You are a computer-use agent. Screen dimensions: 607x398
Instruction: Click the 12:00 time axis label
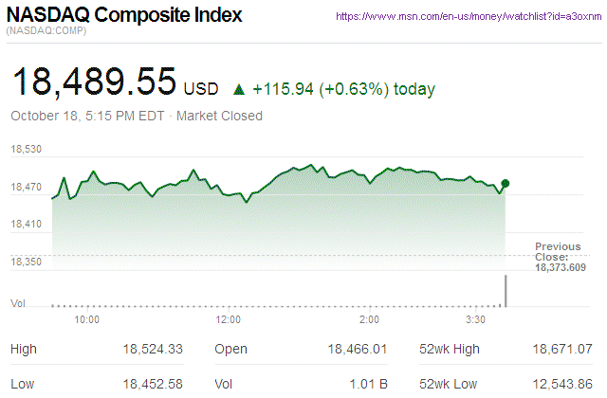(229, 320)
